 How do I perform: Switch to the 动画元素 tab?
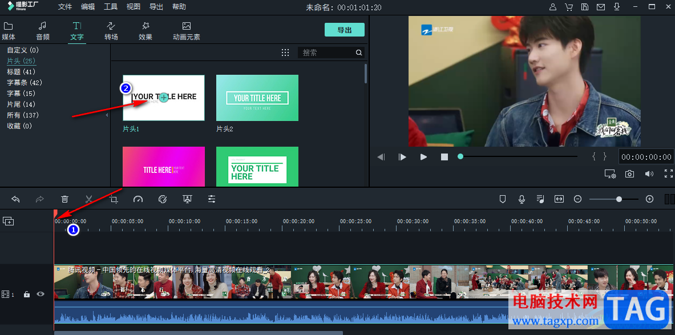pyautogui.click(x=187, y=31)
